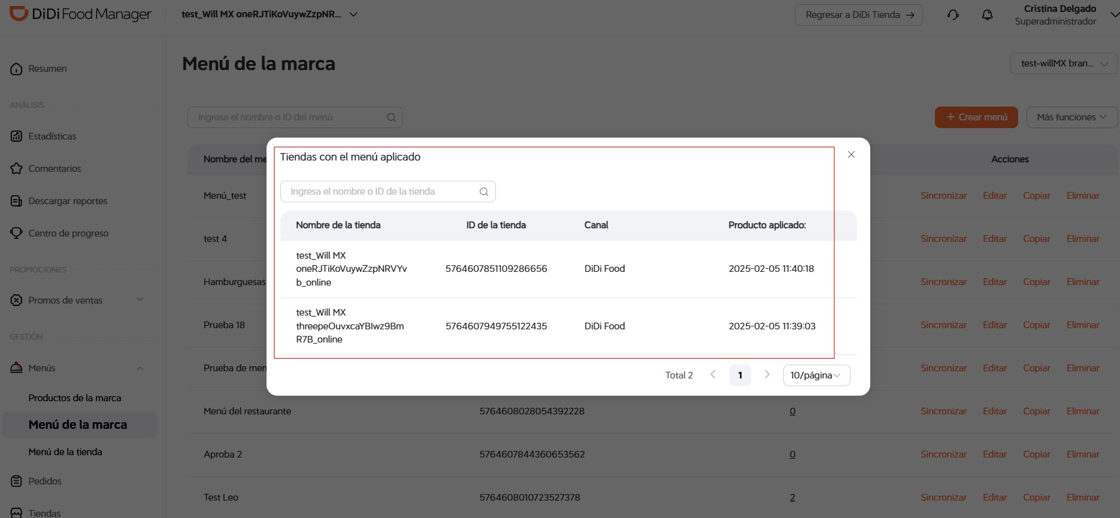Image resolution: width=1120 pixels, height=518 pixels.
Task: Focus the store name or ID search field
Action: coord(388,192)
